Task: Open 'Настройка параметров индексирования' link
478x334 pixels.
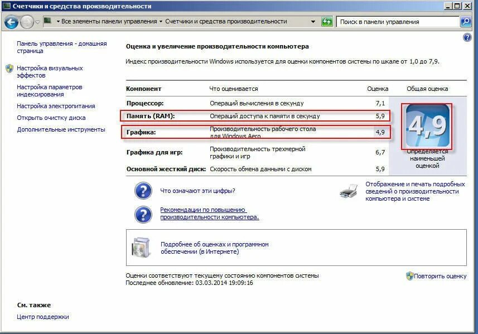Action: [x=50, y=90]
